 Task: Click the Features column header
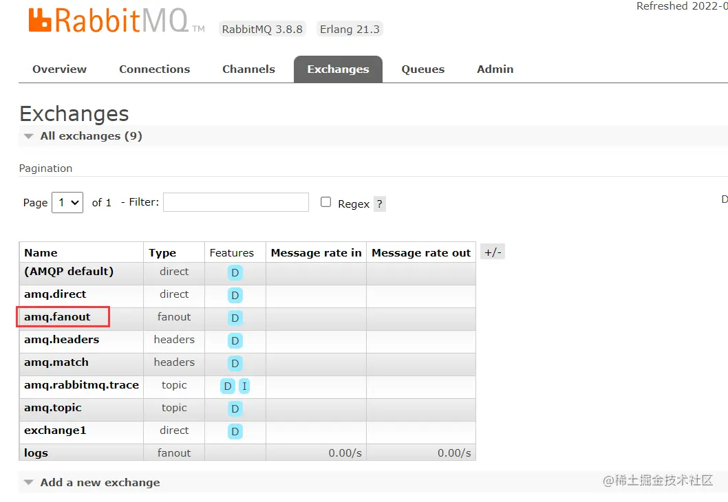pyautogui.click(x=232, y=253)
